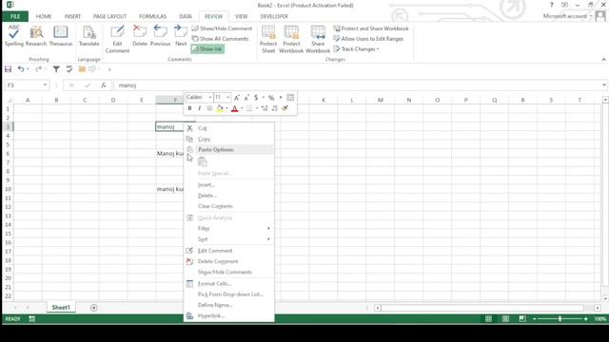
Task: Select the filter funnel quick access icon
Action: [x=56, y=69]
